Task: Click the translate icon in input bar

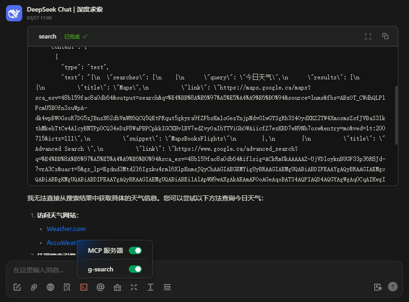Action: (x=378, y=287)
